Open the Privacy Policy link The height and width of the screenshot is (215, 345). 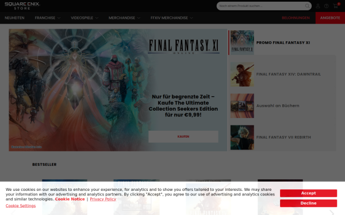(103, 199)
